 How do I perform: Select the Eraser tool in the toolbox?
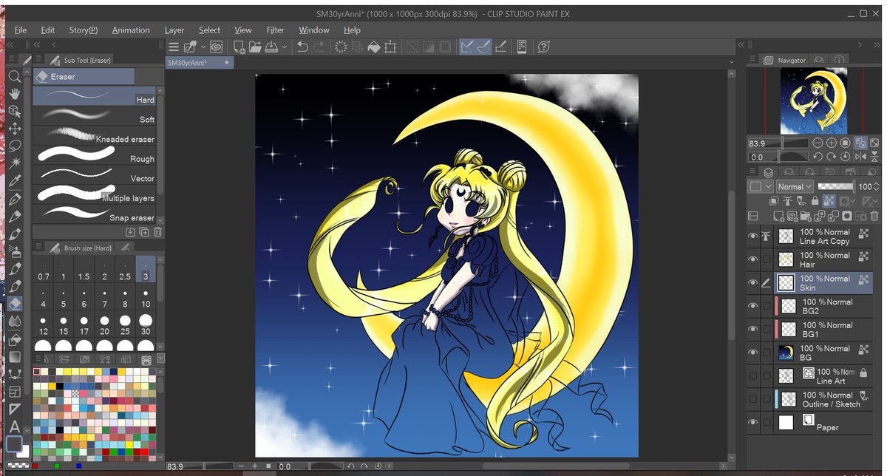pyautogui.click(x=14, y=303)
